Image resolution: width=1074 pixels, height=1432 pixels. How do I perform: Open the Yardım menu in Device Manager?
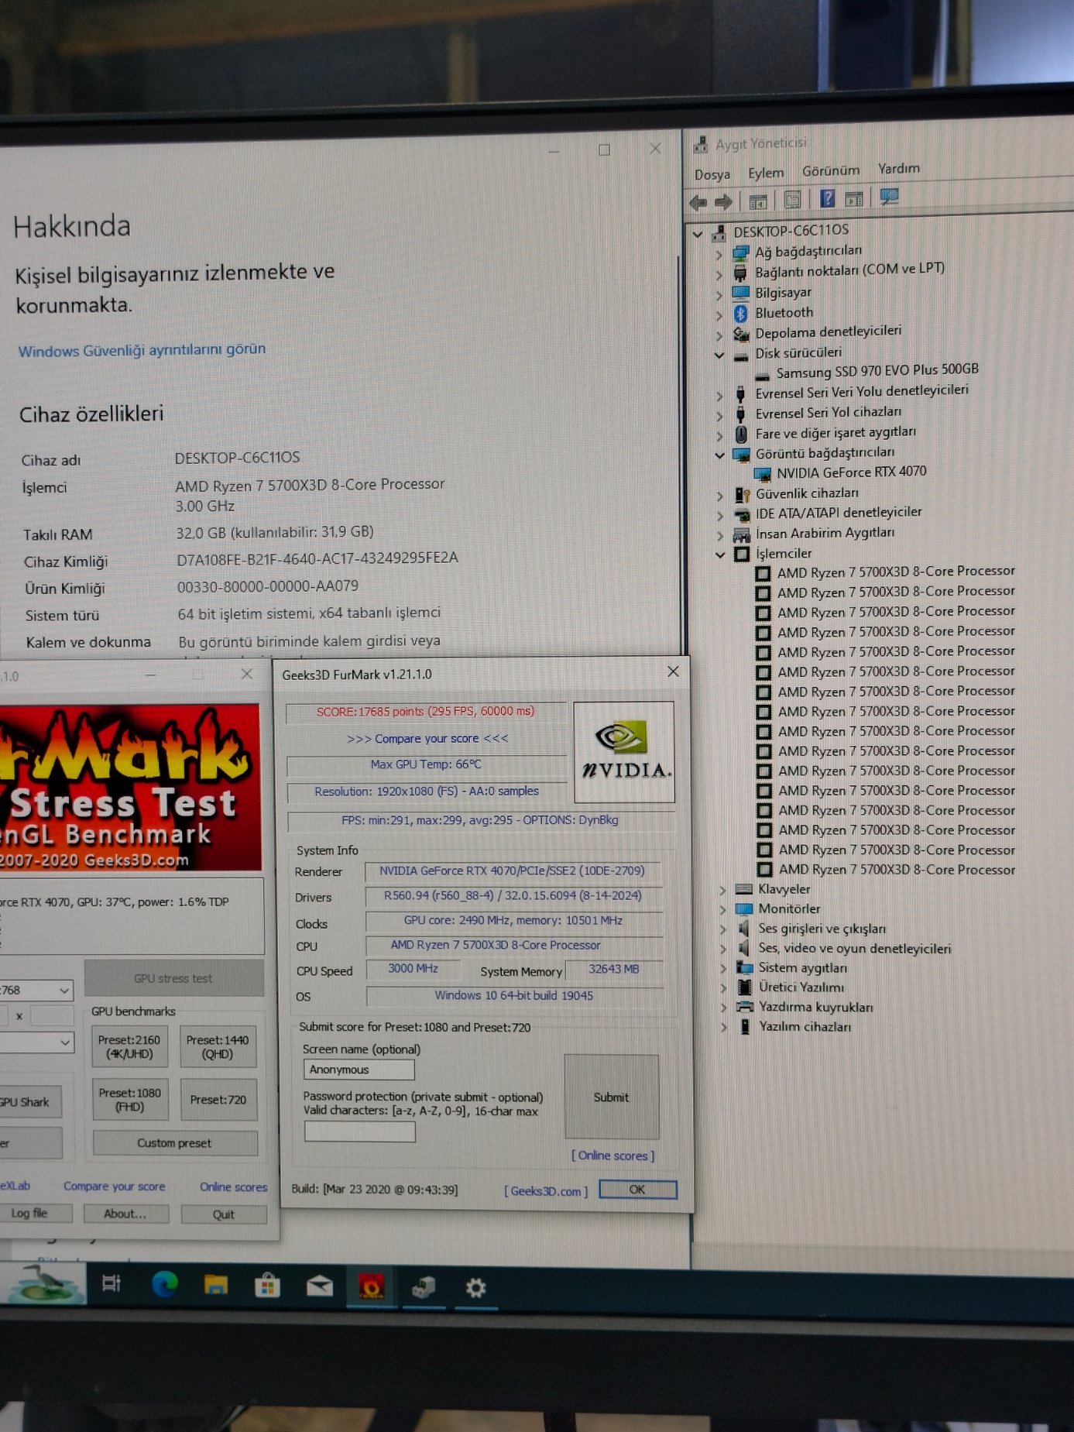pos(898,168)
